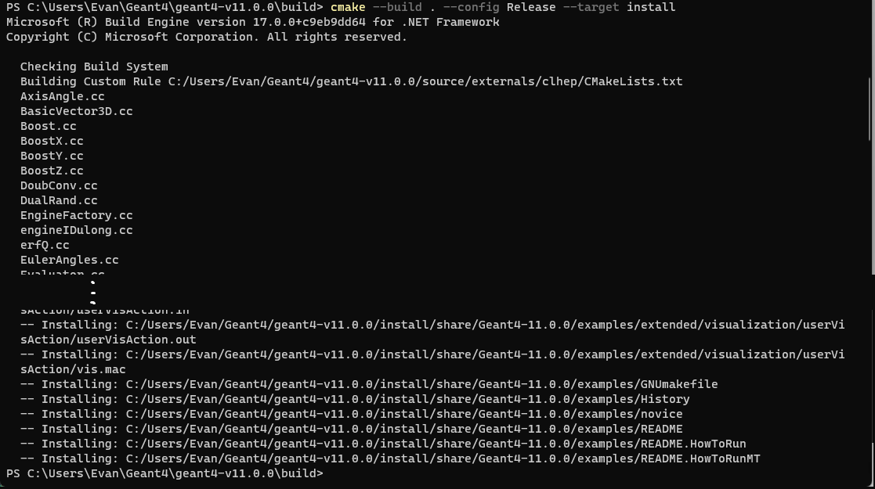Click the EngineFactory.cc line

76,215
